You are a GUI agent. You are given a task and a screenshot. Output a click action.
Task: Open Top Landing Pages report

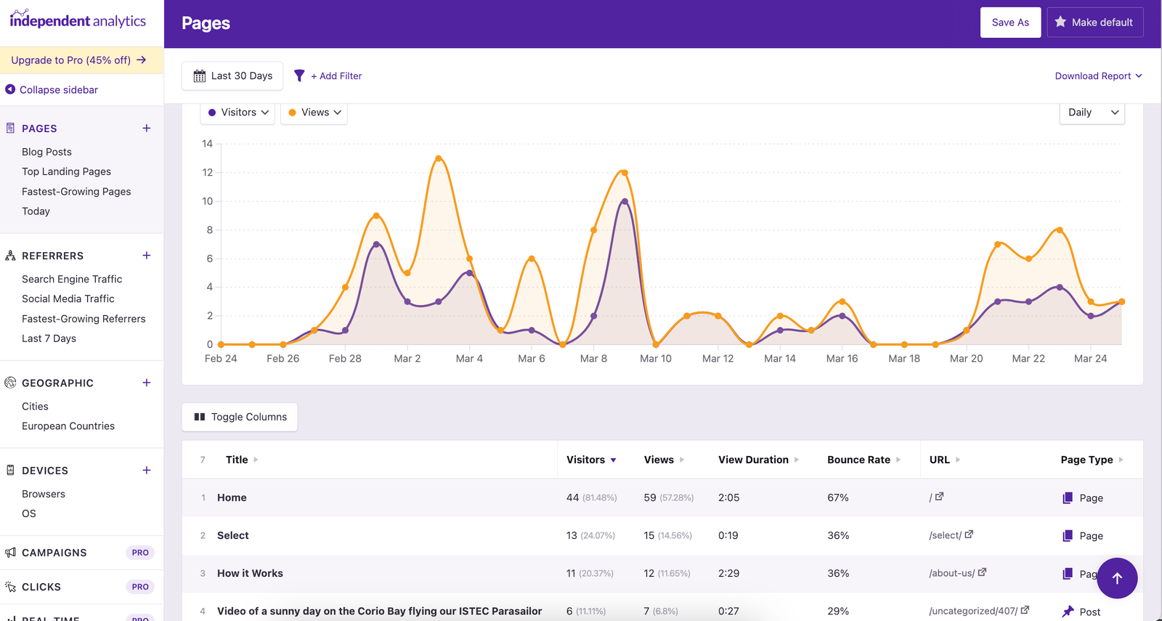(66, 171)
